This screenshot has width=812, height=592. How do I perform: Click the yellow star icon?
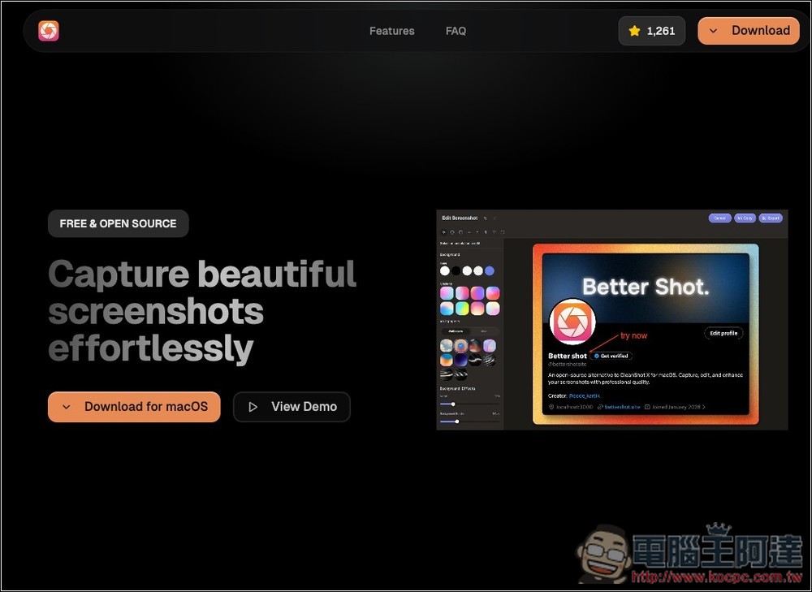(x=634, y=31)
